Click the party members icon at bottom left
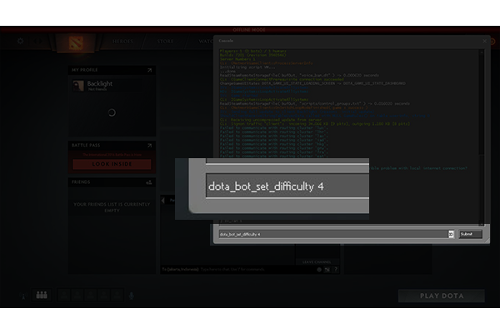 click(x=42, y=295)
